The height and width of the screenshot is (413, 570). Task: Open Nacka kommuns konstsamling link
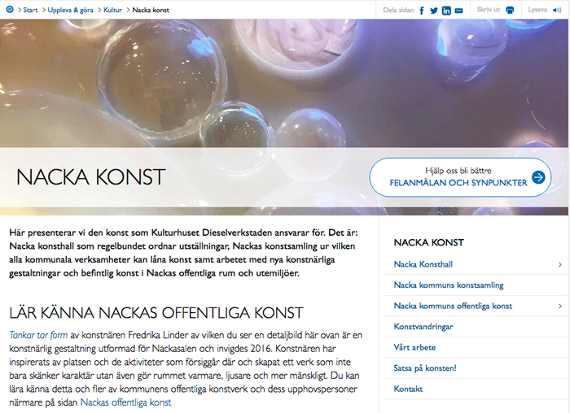tap(449, 285)
